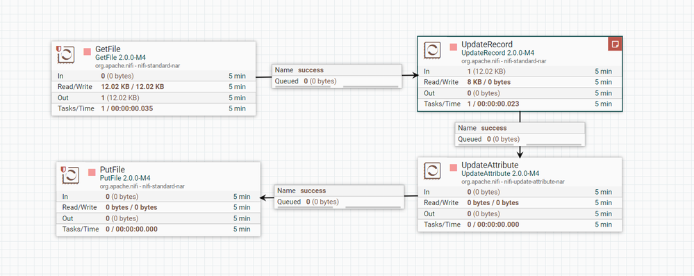This screenshot has height=276, width=694.
Task: Click the UpdateAttribute processor name title
Action: tap(489, 165)
